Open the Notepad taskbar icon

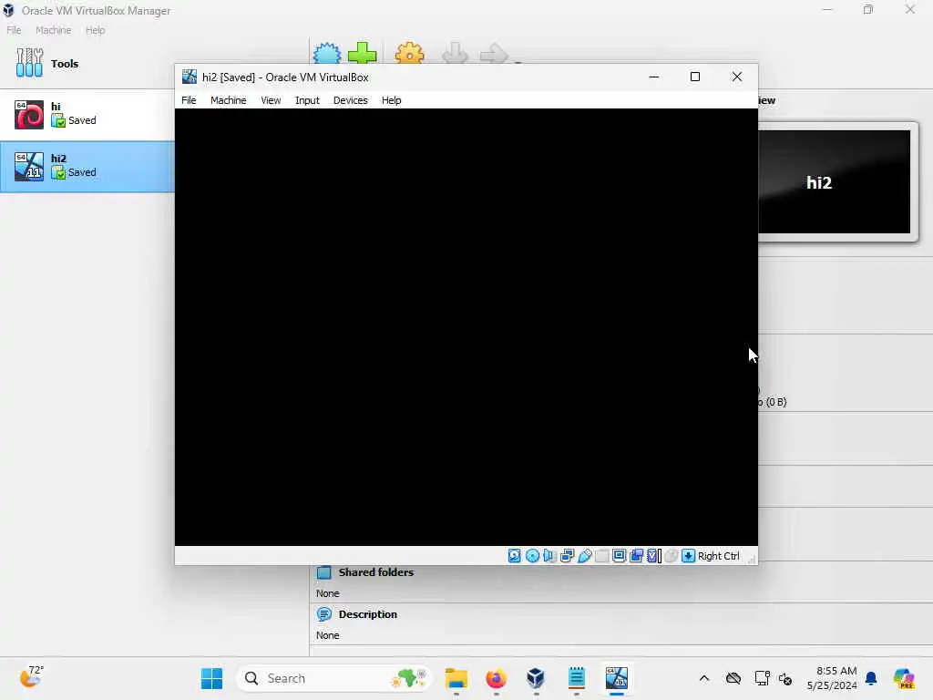(576, 678)
